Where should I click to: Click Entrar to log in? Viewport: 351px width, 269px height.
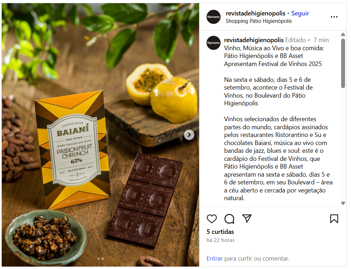pos(215,258)
